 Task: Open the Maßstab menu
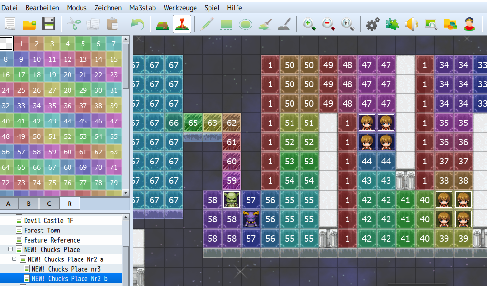pyautogui.click(x=142, y=8)
